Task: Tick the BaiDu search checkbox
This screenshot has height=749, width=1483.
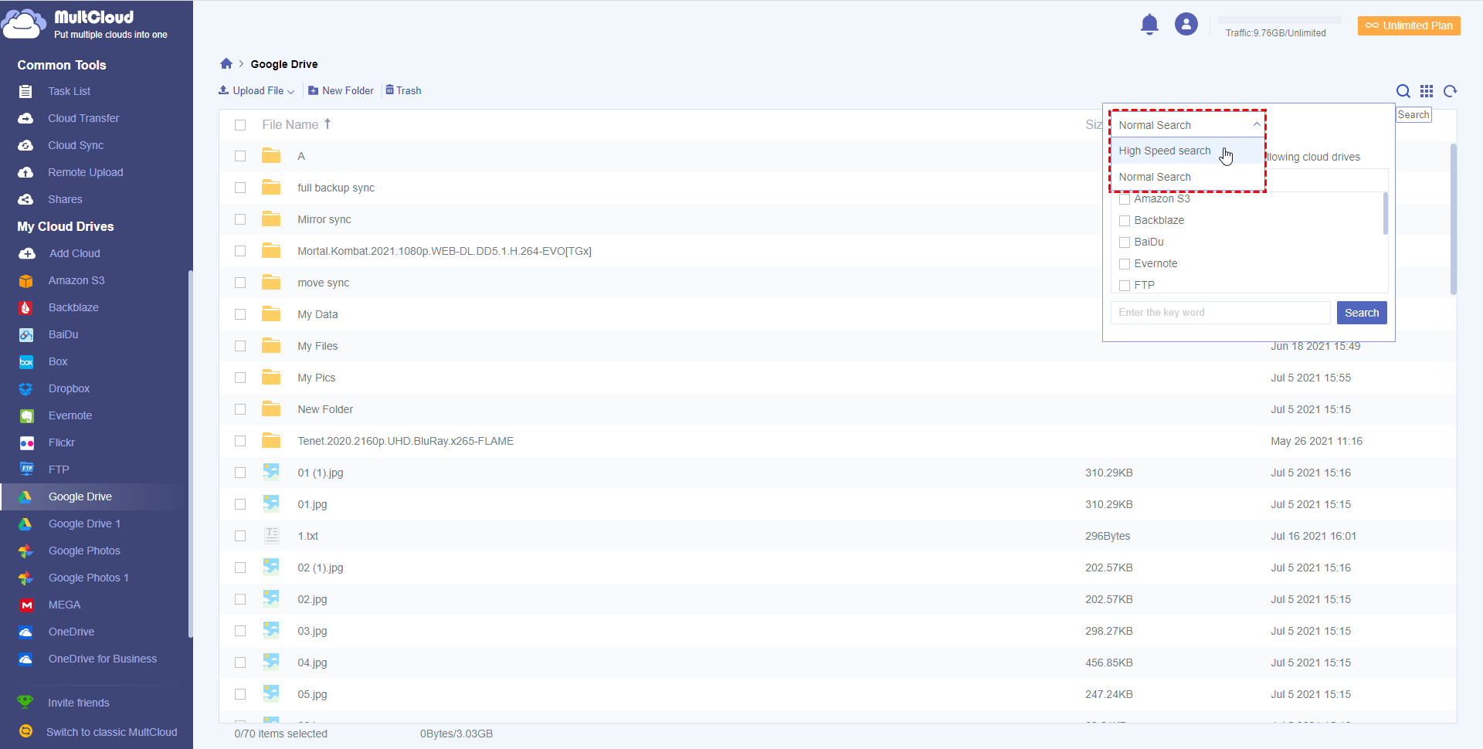Action: (x=1125, y=242)
